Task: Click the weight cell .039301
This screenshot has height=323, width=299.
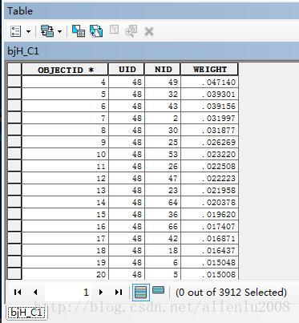Action: [209, 94]
